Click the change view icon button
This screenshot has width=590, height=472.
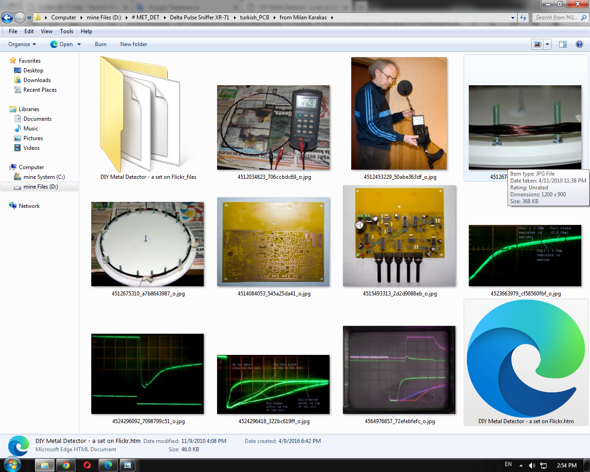click(x=537, y=44)
